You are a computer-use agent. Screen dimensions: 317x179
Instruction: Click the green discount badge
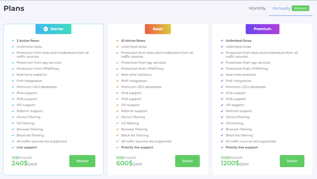click(x=300, y=8)
